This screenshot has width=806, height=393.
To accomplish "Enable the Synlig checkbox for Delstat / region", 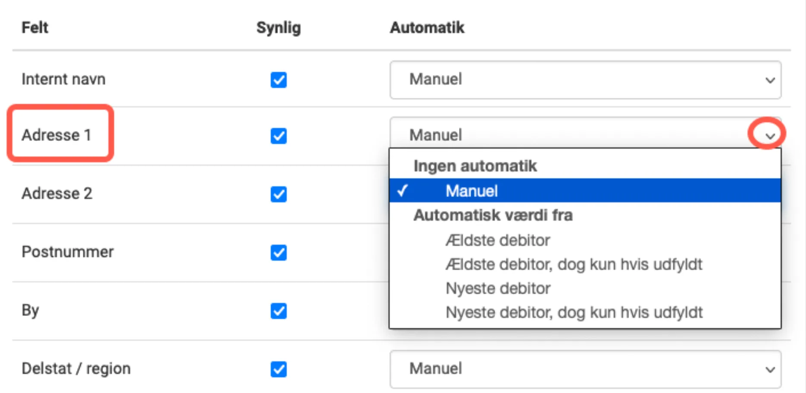I will 278,369.
